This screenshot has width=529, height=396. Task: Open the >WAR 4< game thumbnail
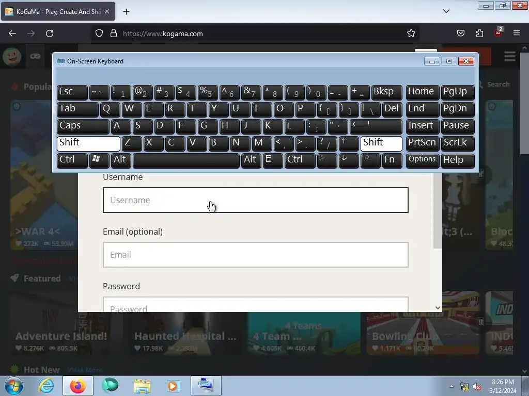44,175
